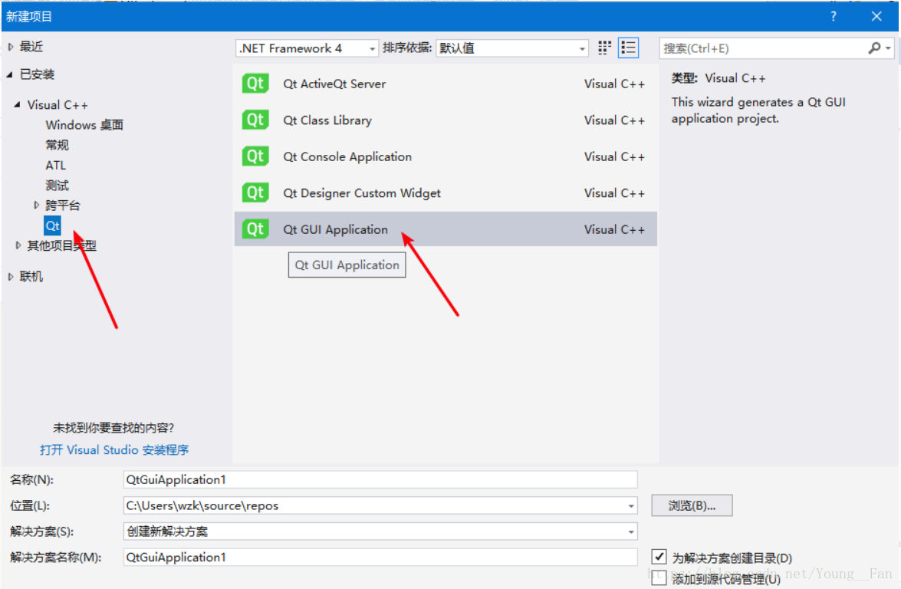Image resolution: width=901 pixels, height=589 pixels.
Task: Click the 位置 C:\Users\wzk\source\repos field
Action: (380, 505)
